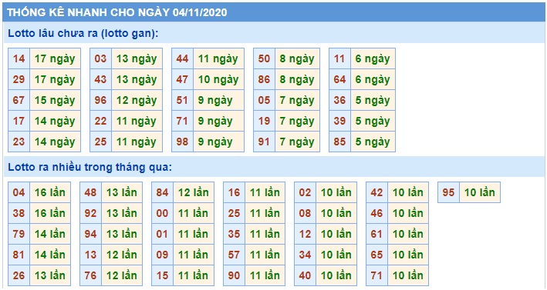The image size is (547, 290).
Task: Click '9 ngày' beside number 98
Action: (218, 142)
